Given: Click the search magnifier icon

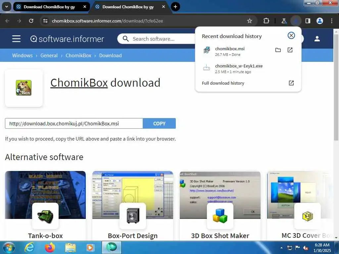Looking at the screenshot, I should coord(125,39).
